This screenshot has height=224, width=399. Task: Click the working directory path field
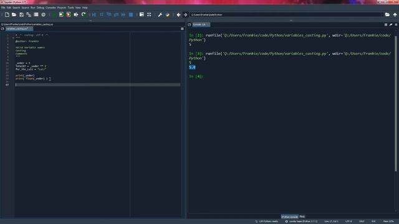coord(286,15)
